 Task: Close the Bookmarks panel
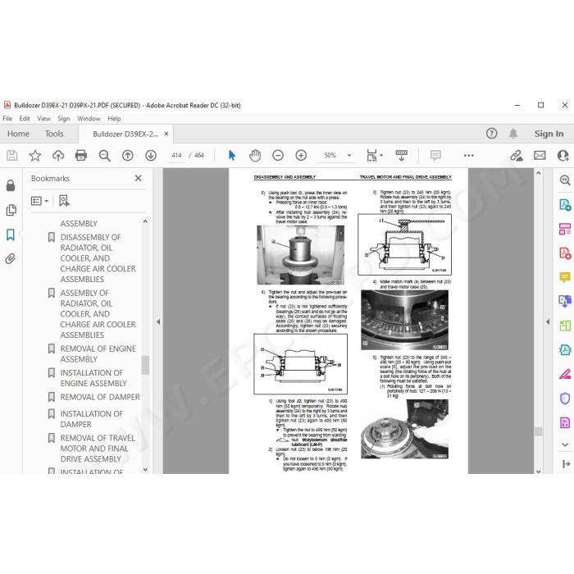138,178
